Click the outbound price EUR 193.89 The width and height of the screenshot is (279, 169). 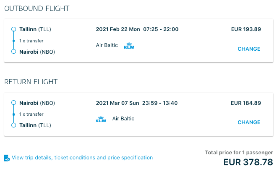coord(246,29)
